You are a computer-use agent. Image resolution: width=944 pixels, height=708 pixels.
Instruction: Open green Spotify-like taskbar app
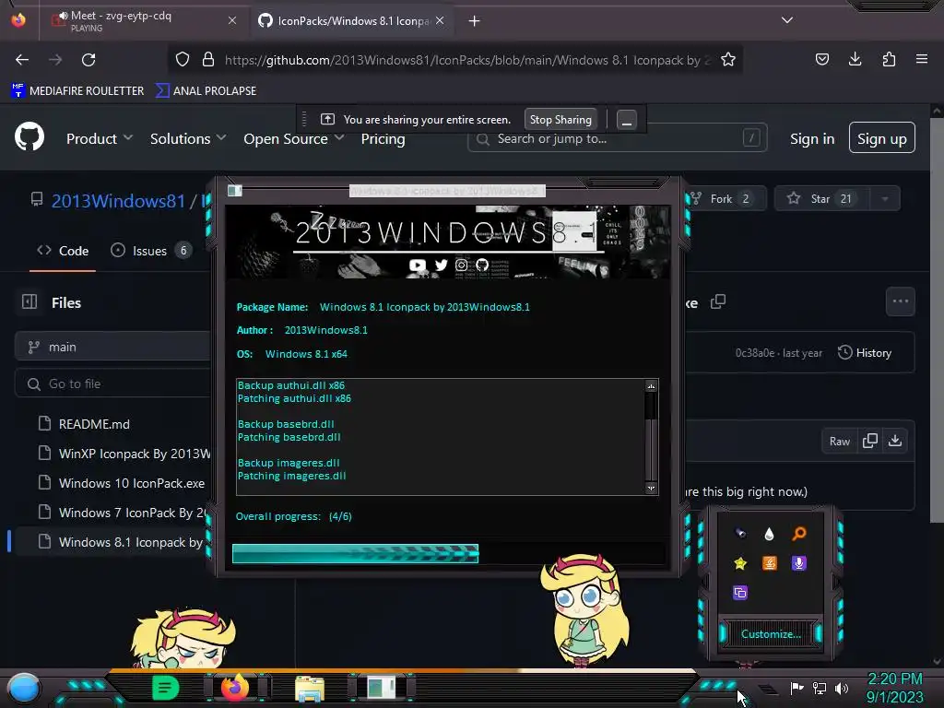tap(165, 688)
